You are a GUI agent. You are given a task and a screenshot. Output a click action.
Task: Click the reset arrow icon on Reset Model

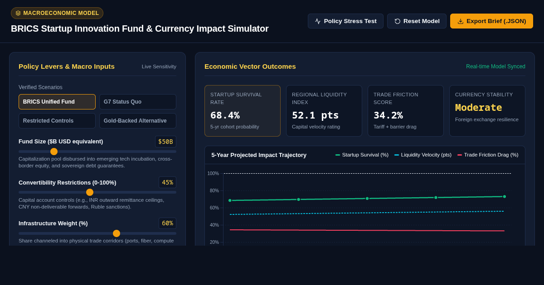398,21
